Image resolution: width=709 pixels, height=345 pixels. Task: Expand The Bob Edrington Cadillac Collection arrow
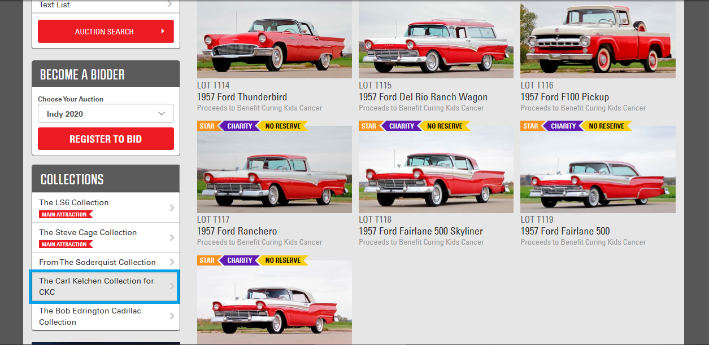(172, 316)
